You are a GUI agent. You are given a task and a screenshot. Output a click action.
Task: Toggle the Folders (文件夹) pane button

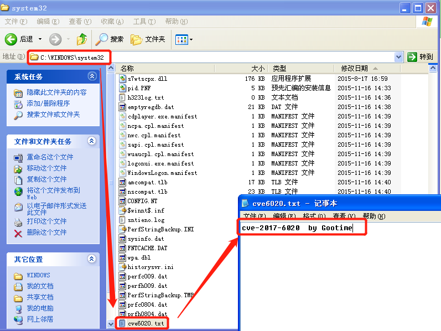tap(148, 39)
